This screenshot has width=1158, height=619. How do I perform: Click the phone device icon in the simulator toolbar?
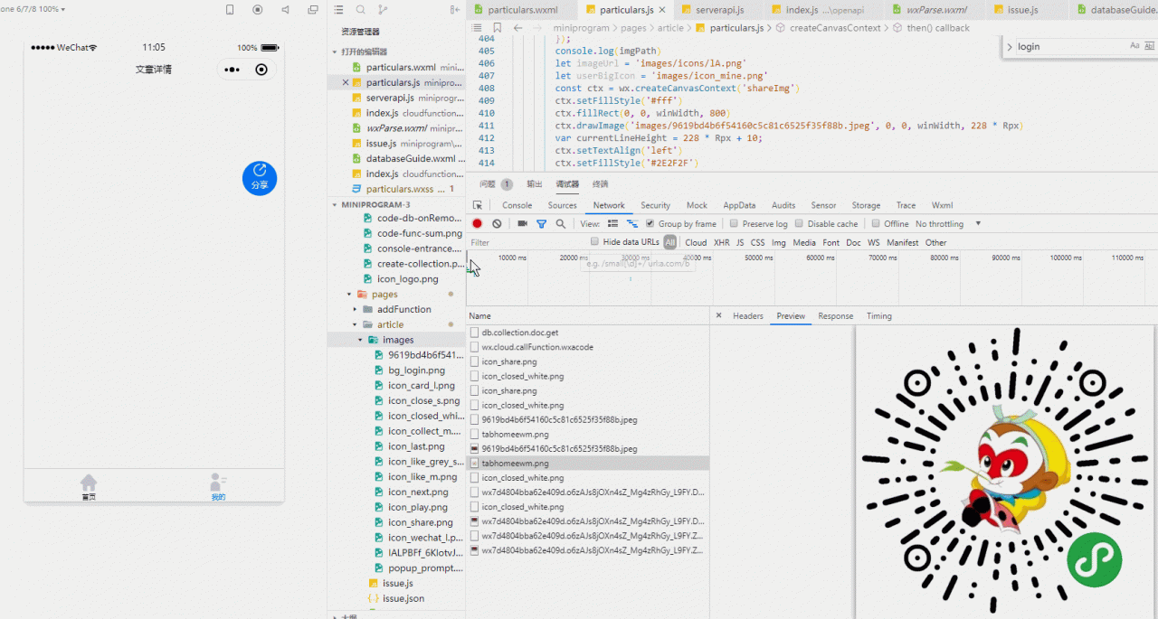230,10
